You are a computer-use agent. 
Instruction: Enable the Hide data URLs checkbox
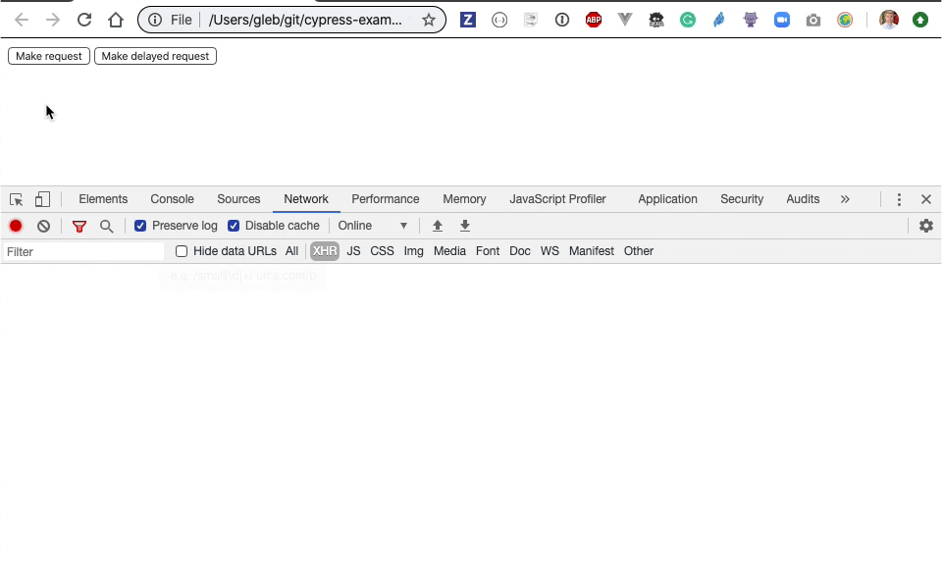click(x=182, y=251)
